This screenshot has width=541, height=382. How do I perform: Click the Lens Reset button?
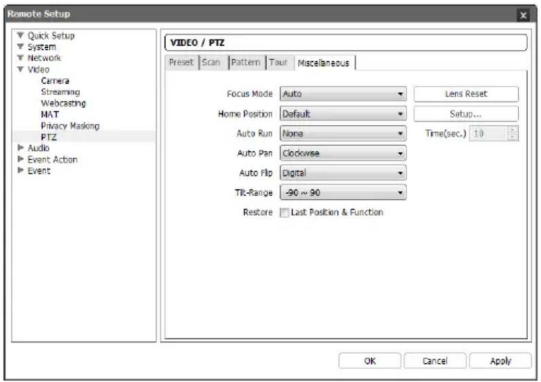tap(466, 94)
